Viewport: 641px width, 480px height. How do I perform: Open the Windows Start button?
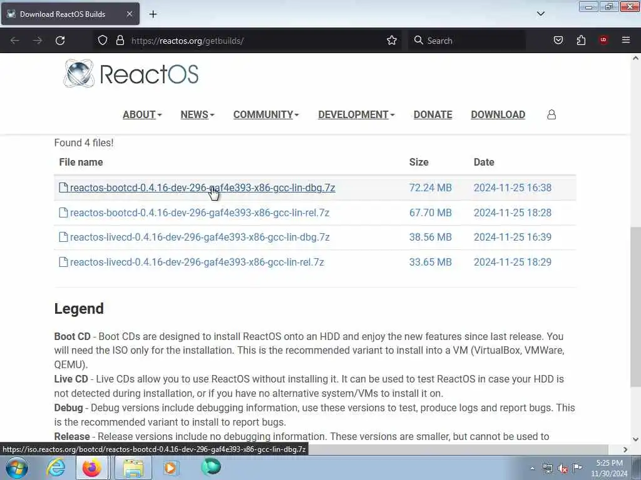click(x=17, y=467)
